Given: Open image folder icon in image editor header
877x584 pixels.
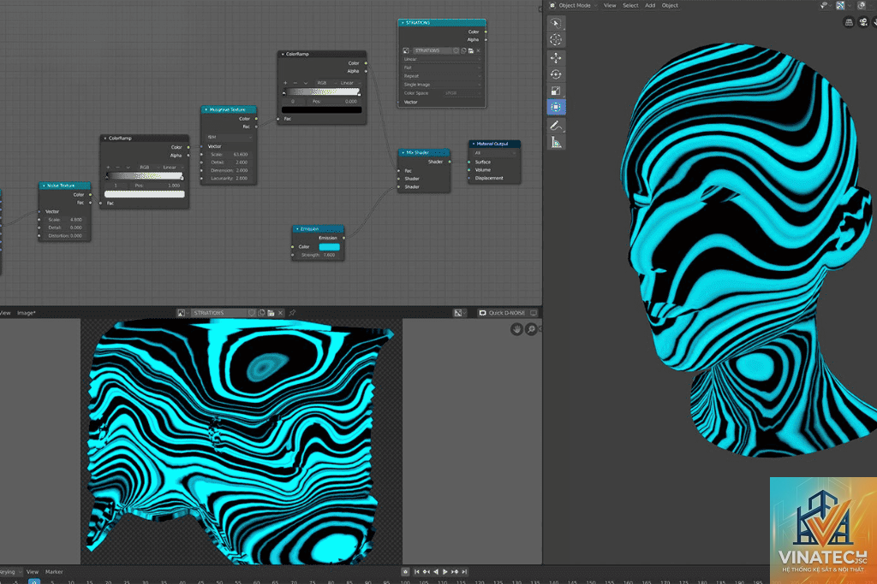Looking at the screenshot, I should pyautogui.click(x=271, y=313).
